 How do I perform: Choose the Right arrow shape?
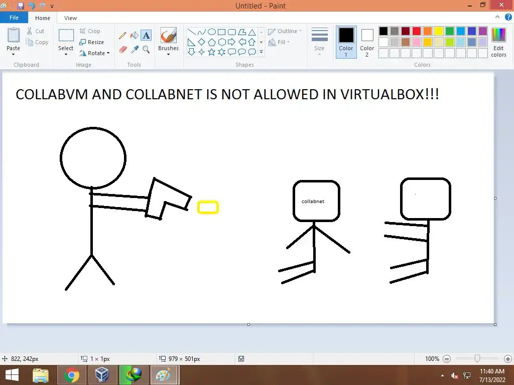pyautogui.click(x=232, y=42)
